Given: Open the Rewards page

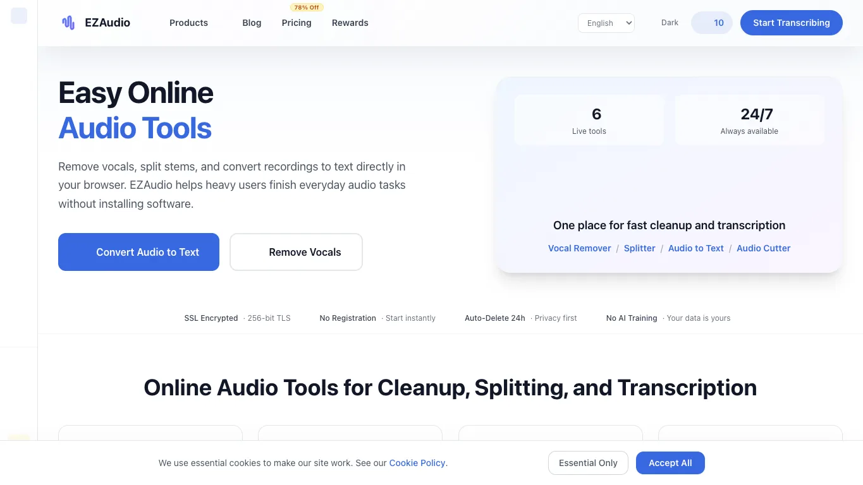Looking at the screenshot, I should [350, 23].
